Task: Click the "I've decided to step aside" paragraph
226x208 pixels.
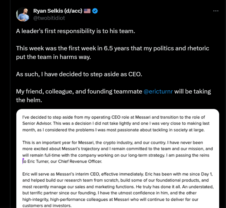Action: pos(116,123)
